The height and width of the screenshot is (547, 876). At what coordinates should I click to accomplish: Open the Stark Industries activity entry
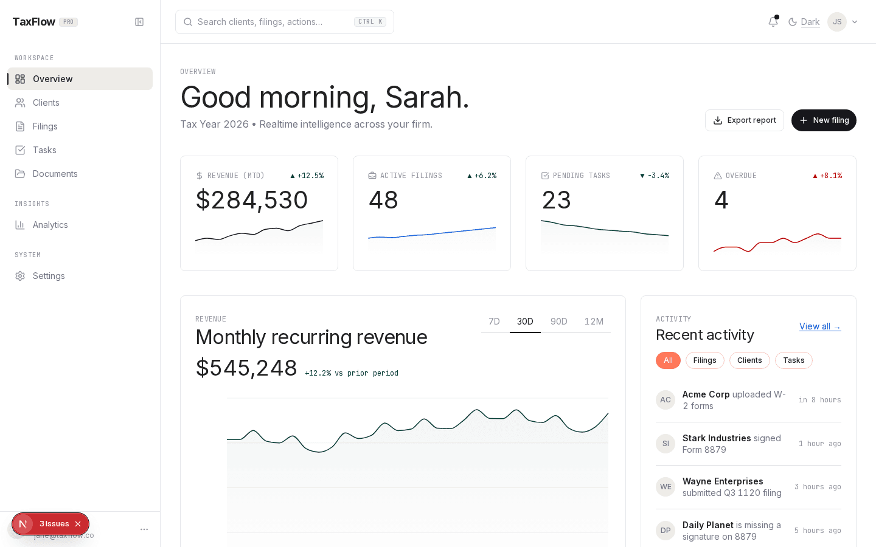pos(748,444)
